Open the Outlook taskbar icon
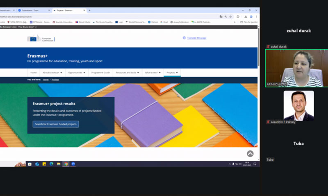Screen dimensions: 328x196 [37, 164]
